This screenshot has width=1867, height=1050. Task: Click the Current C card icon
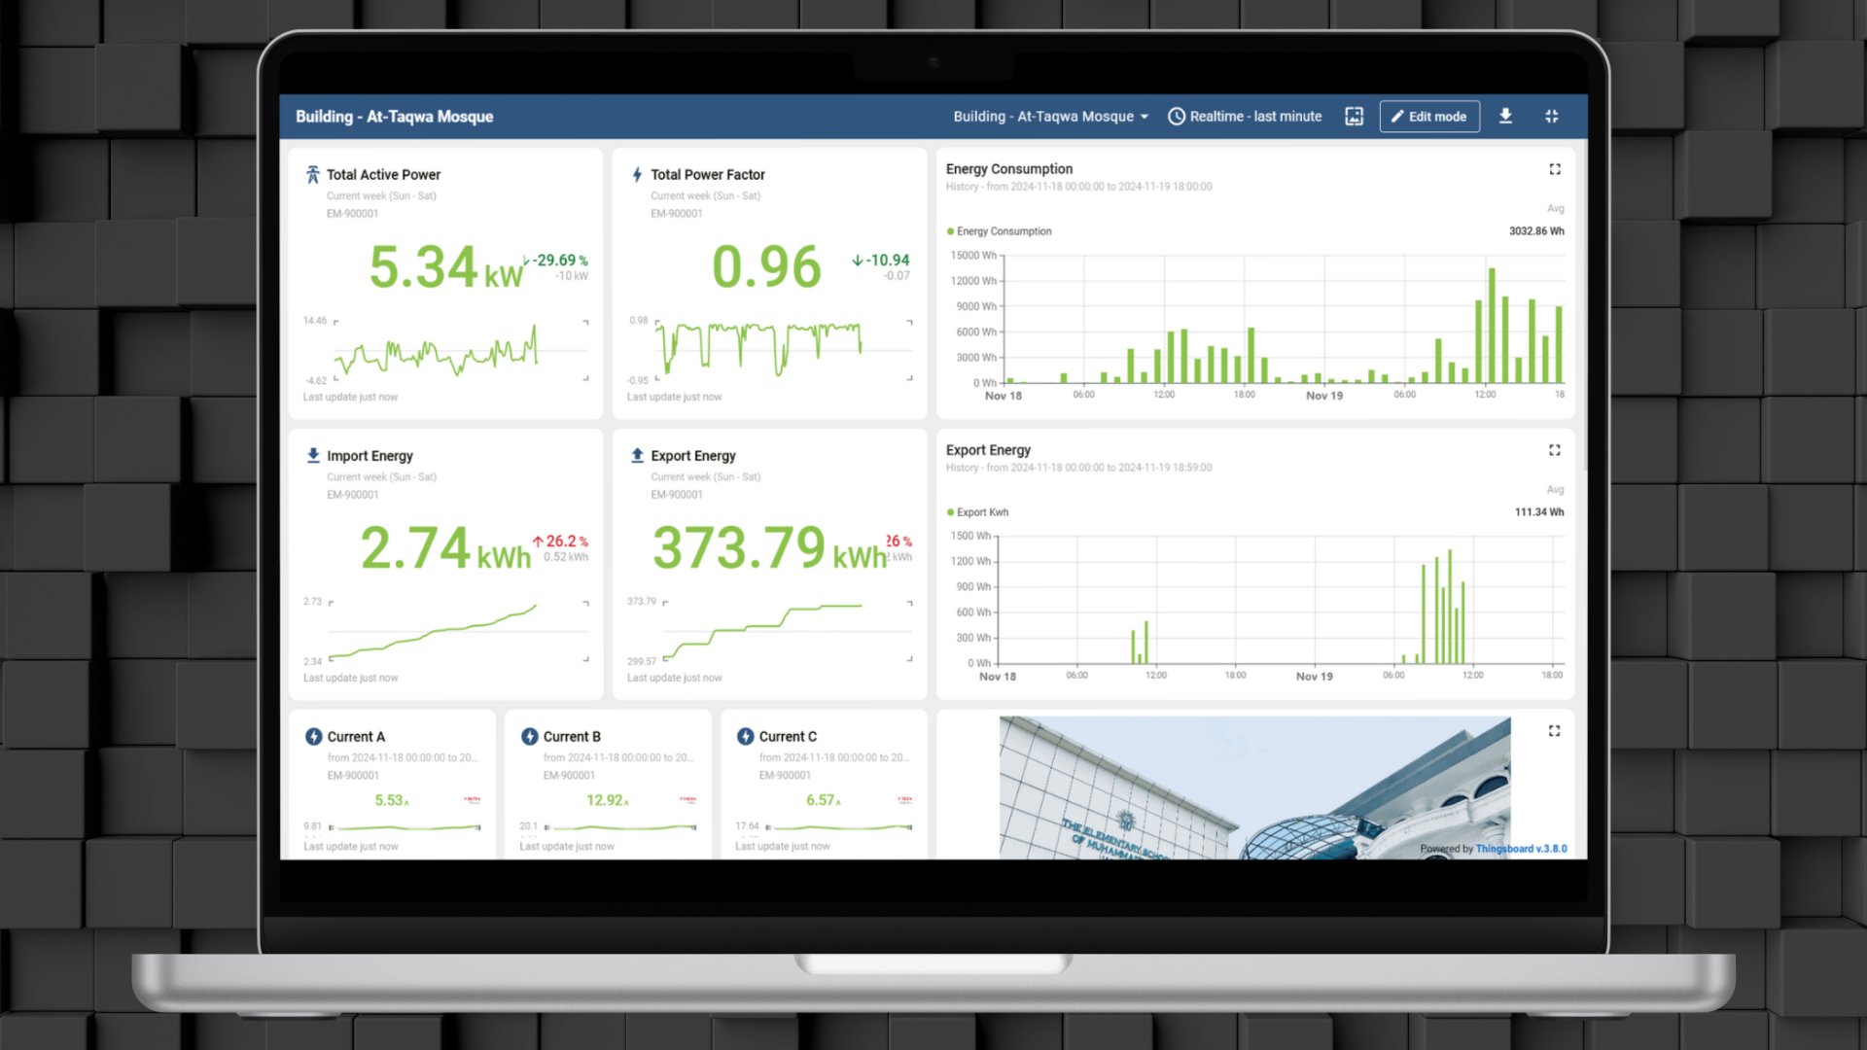(x=746, y=737)
